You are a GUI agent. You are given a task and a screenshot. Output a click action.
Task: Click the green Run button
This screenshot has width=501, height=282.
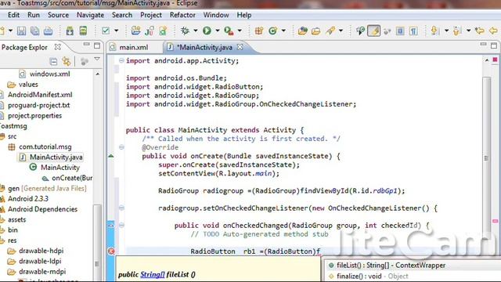pos(207,31)
